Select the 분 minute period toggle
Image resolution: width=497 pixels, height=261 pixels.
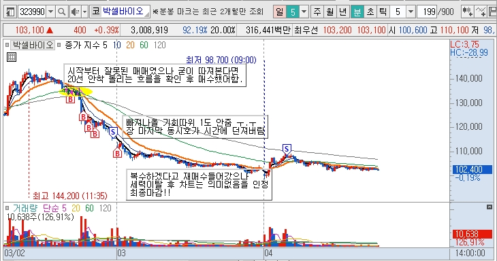tap(357, 12)
